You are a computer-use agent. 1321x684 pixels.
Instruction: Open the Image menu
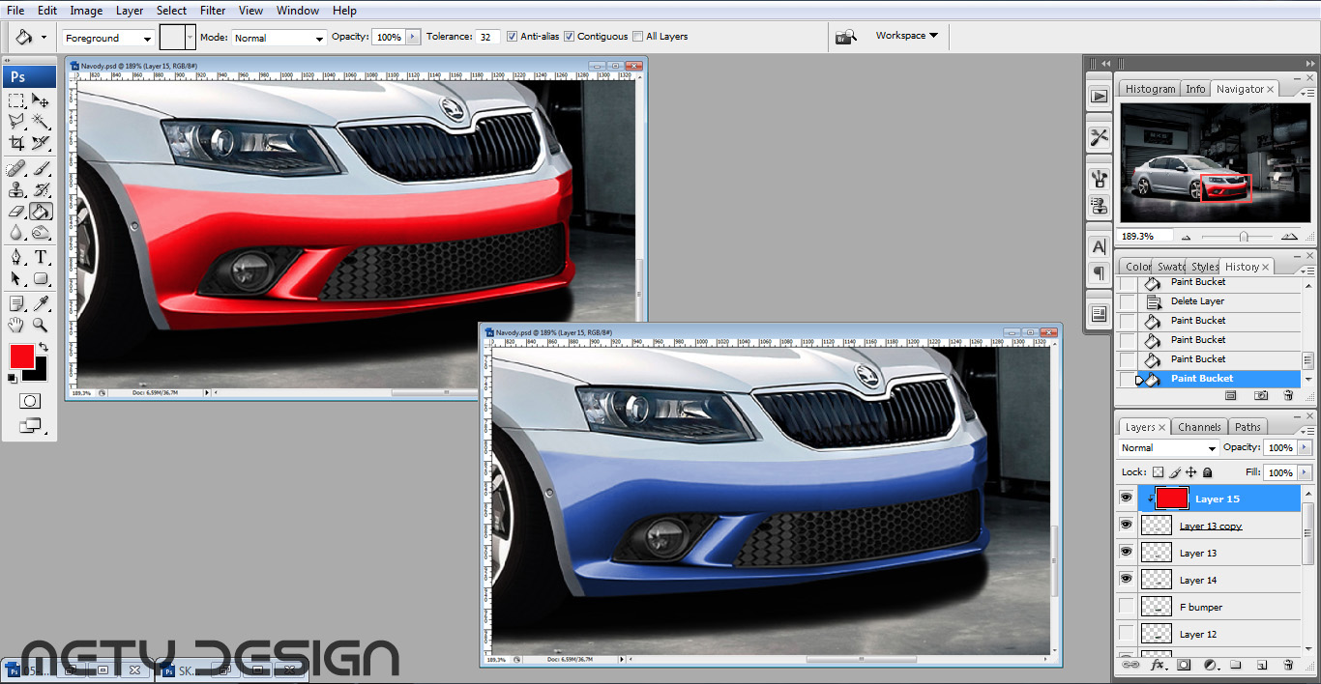pyautogui.click(x=86, y=11)
